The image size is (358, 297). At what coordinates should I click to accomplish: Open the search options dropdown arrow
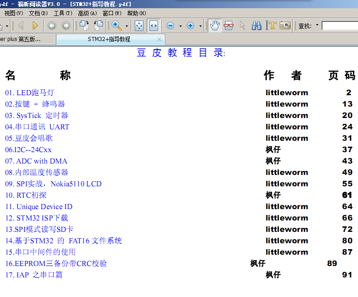click(x=317, y=25)
